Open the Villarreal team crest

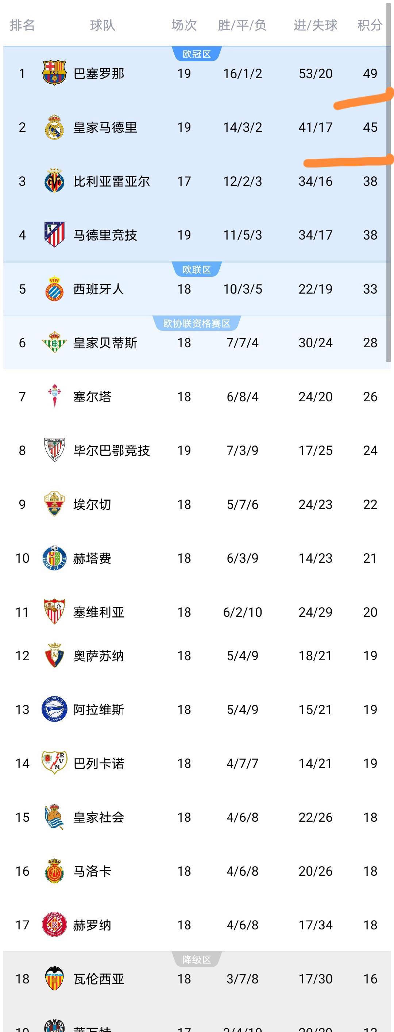(54, 181)
